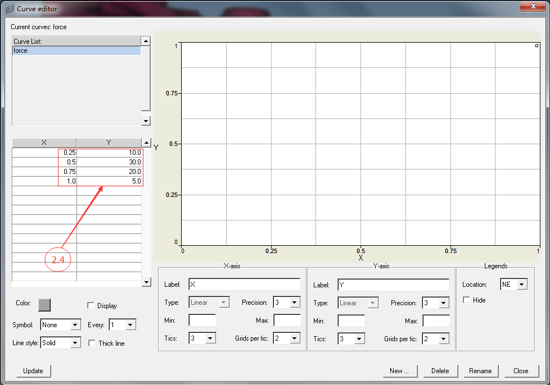This screenshot has height=385, width=550.
Task: Enable the Display checkbox
Action: coord(91,306)
